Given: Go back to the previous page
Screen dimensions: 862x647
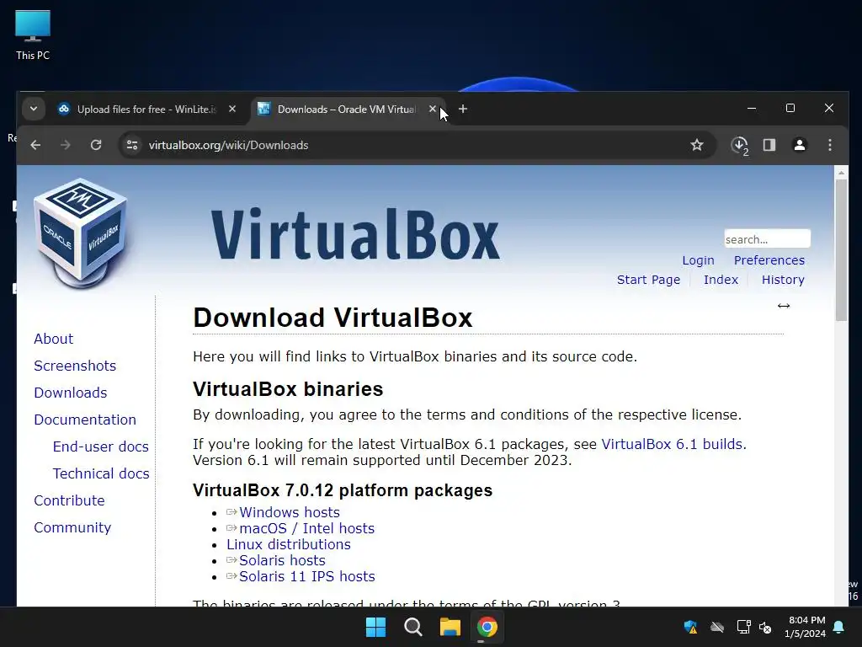Looking at the screenshot, I should coord(35,145).
